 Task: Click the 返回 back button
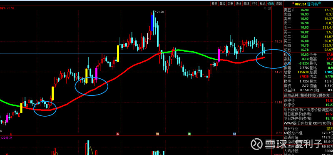click(279, 3)
